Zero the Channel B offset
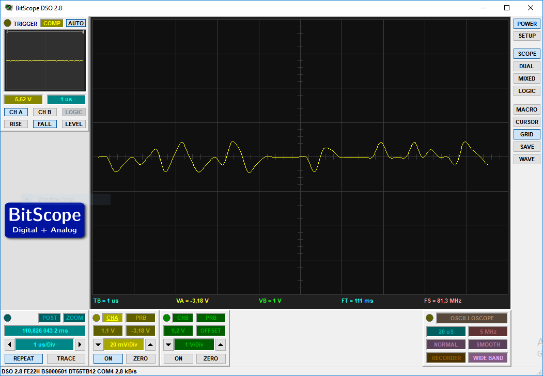This screenshot has width=543, height=376. [x=211, y=358]
